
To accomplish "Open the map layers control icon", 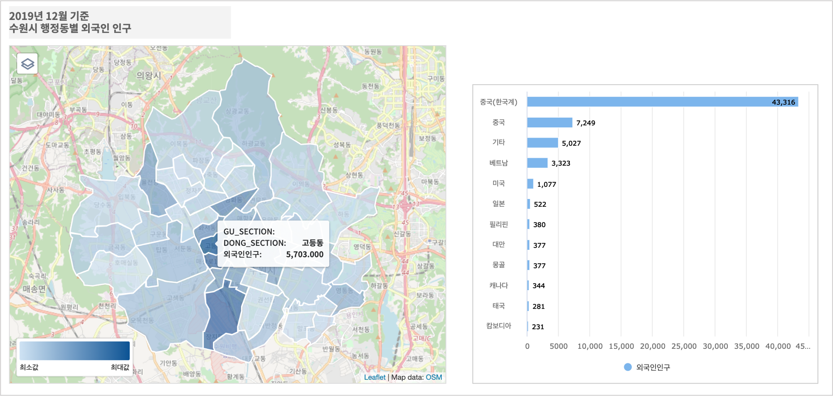I will [x=27, y=64].
